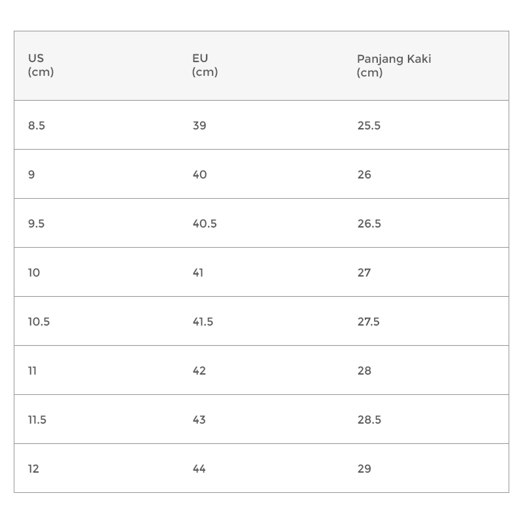Click EU size 41.5 cell

coord(203,322)
